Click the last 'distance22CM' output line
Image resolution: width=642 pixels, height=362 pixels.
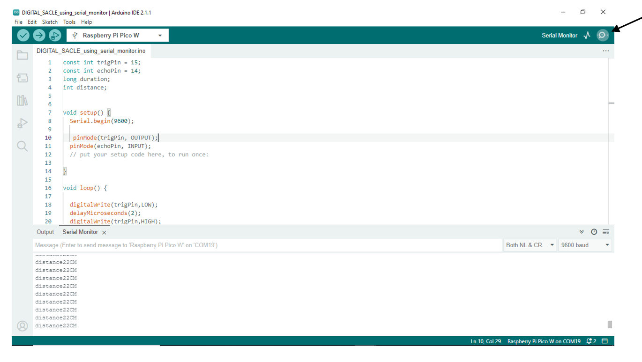[56, 325]
